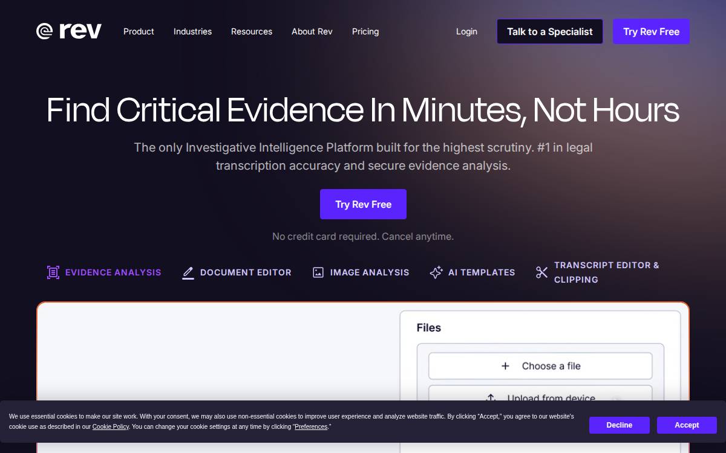Image resolution: width=726 pixels, height=453 pixels.
Task: Click Try Rev Free in the header
Action: [651, 31]
